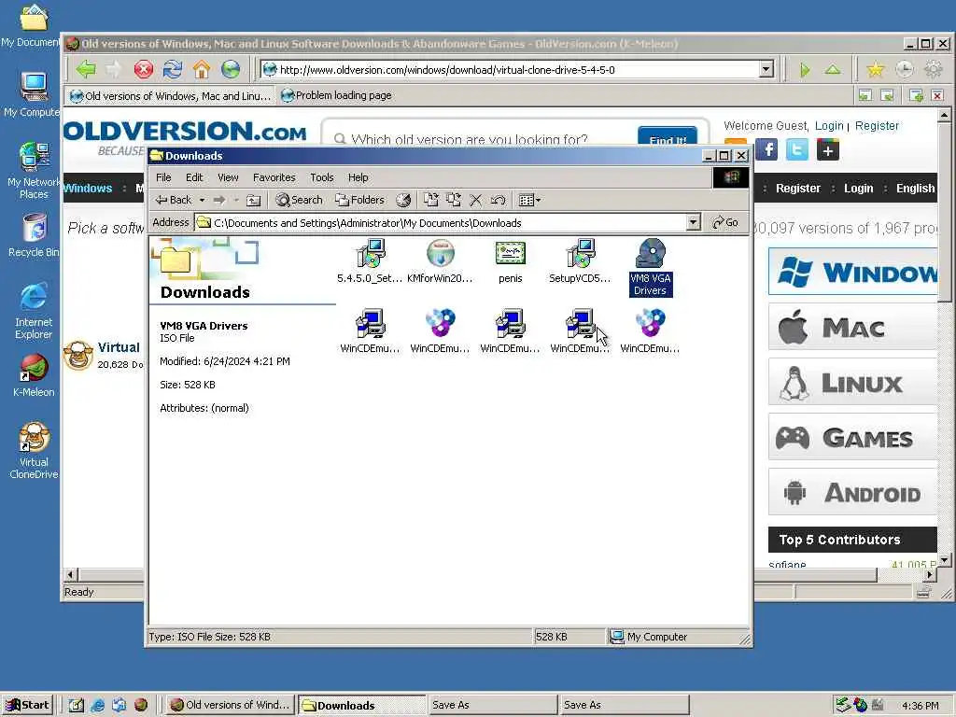Open the Edit menu in Downloads window
This screenshot has width=956, height=717.
pyautogui.click(x=194, y=177)
